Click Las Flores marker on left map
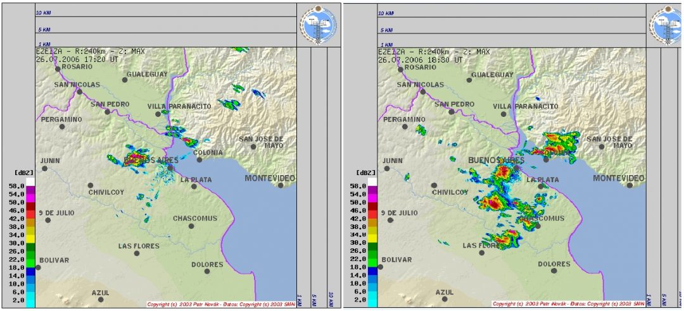 point(136,253)
